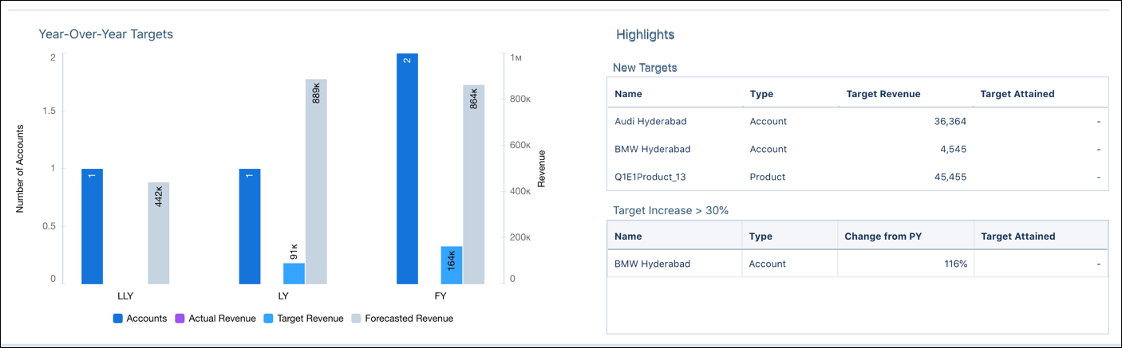
Task: Click the Accounts legend color swatch
Action: [x=117, y=319]
